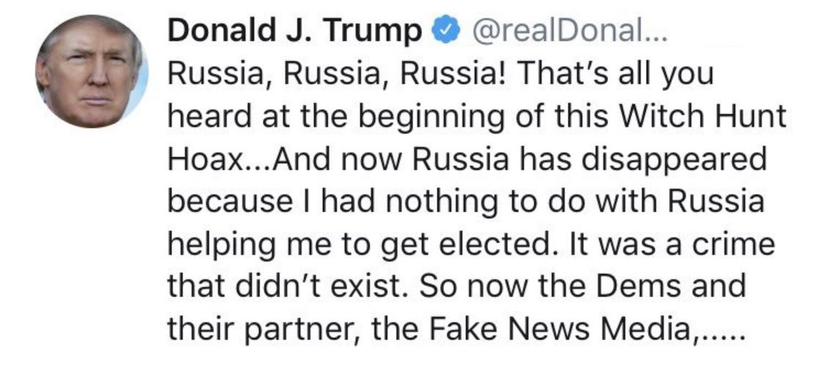Click the blue verified checkmark badge

(446, 32)
